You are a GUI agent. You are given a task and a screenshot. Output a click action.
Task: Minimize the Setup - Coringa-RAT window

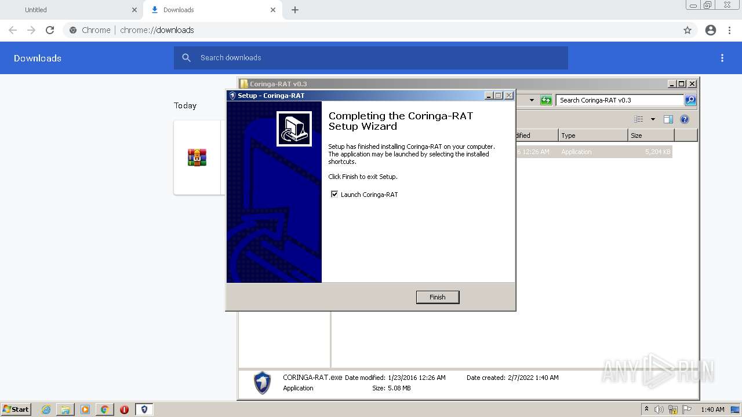pos(489,96)
